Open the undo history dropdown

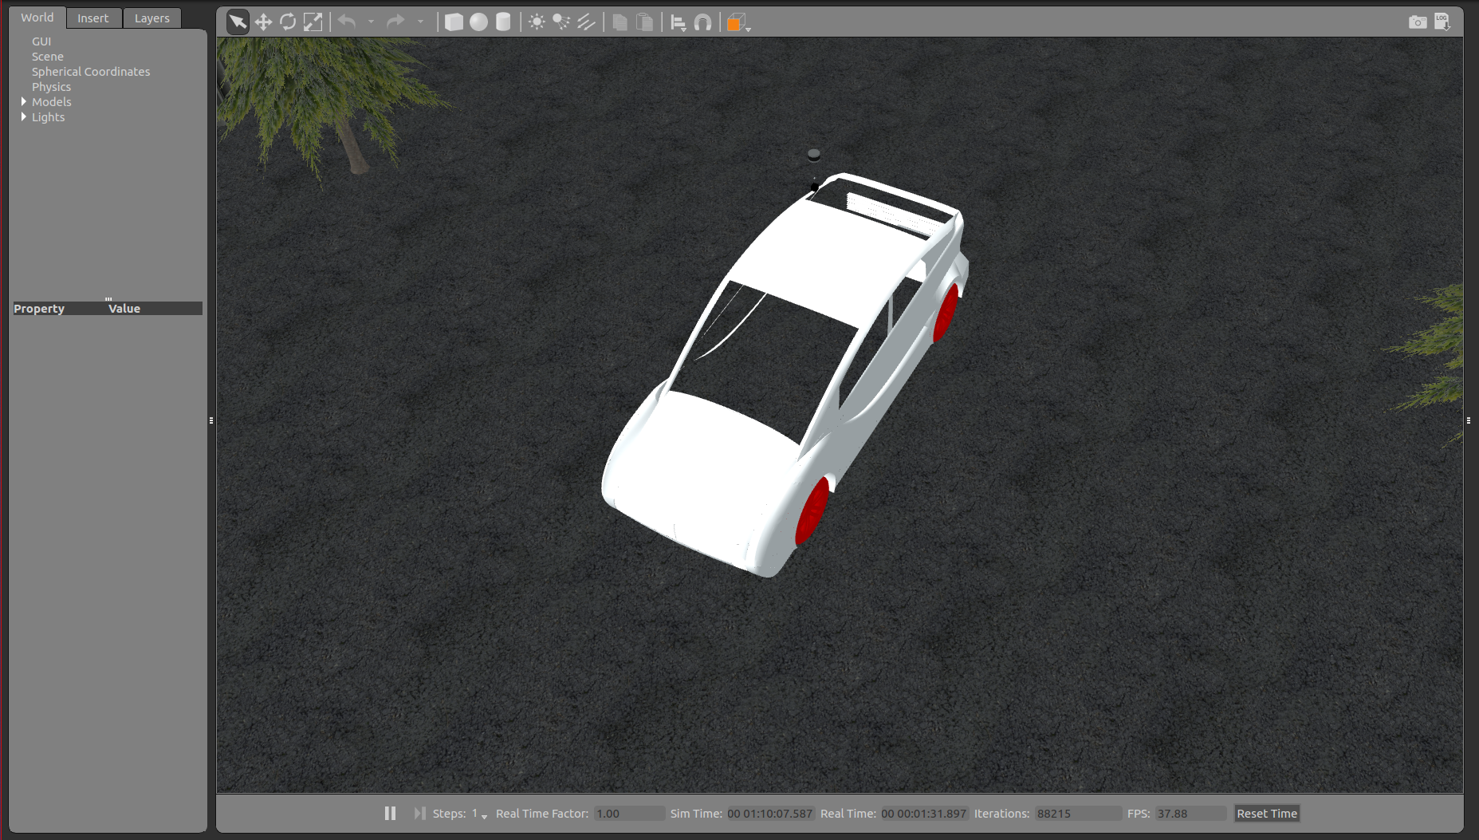coord(371,22)
